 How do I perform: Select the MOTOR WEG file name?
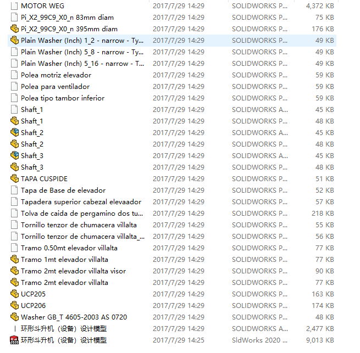pyautogui.click(x=42, y=5)
